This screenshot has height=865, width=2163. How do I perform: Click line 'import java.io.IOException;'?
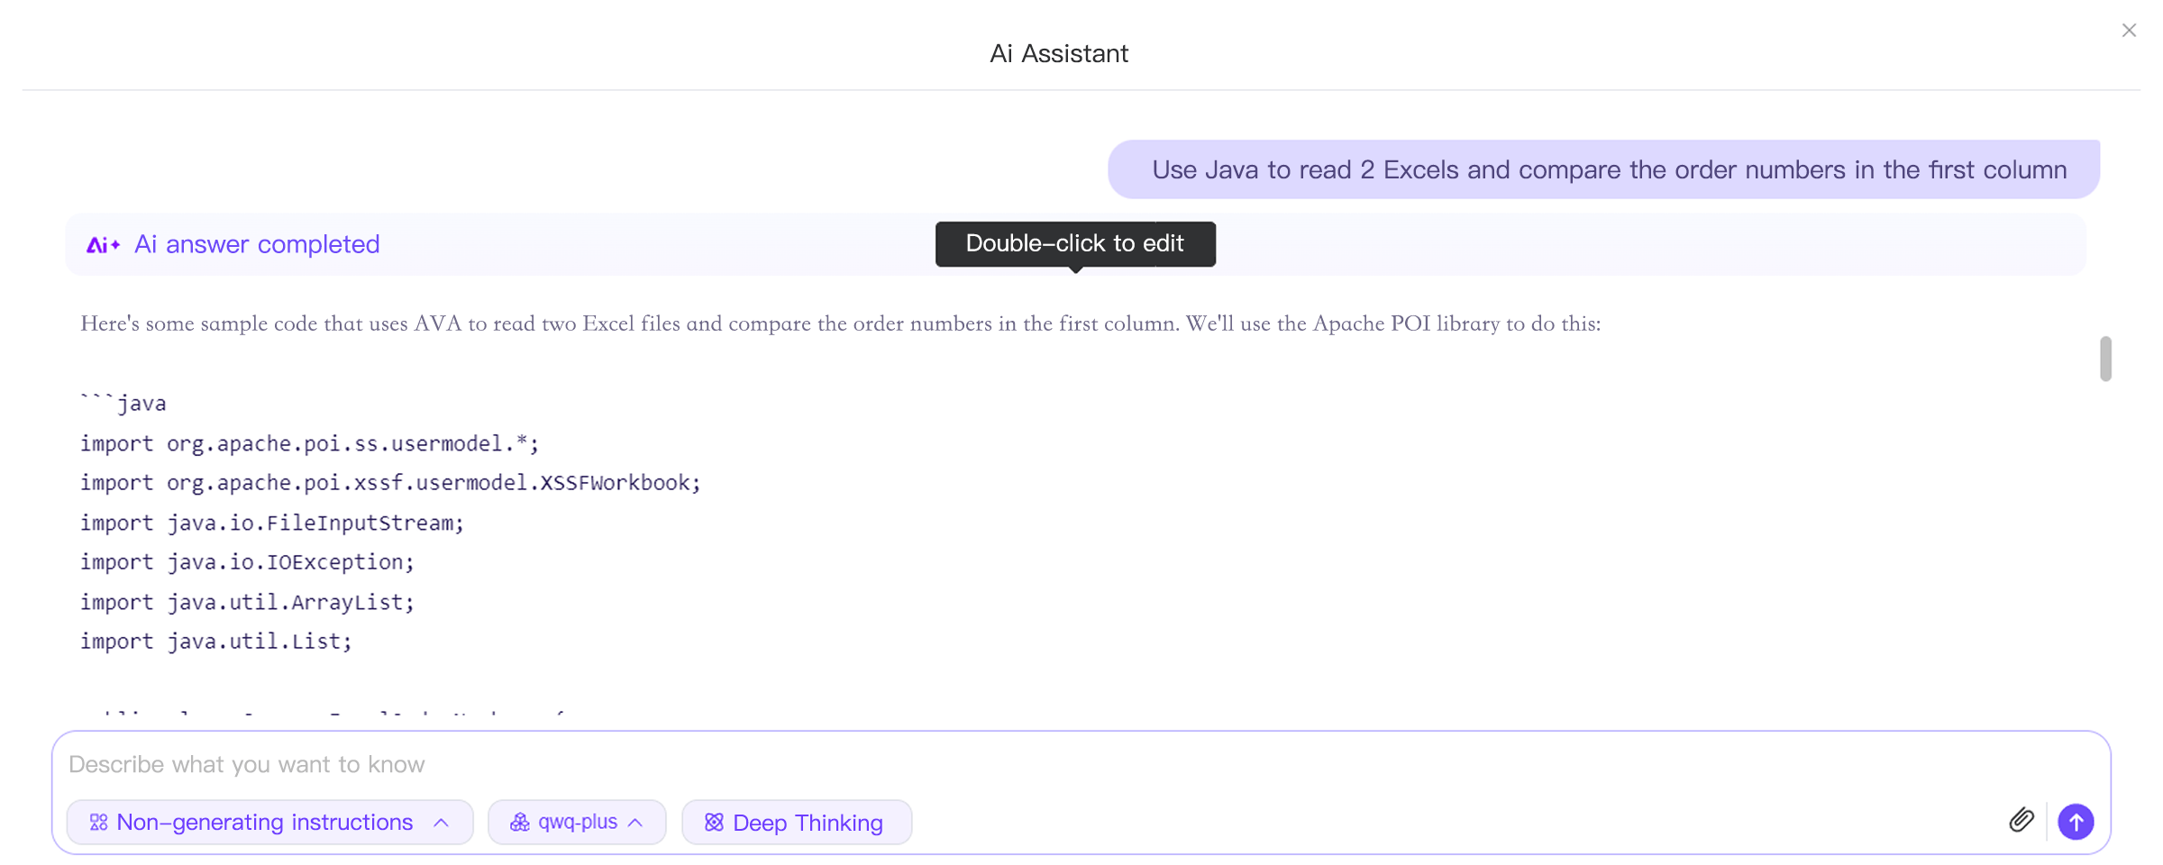click(x=247, y=562)
